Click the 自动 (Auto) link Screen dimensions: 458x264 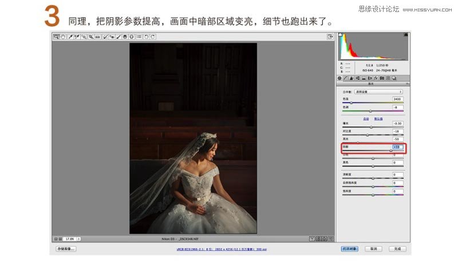[x=366, y=118]
